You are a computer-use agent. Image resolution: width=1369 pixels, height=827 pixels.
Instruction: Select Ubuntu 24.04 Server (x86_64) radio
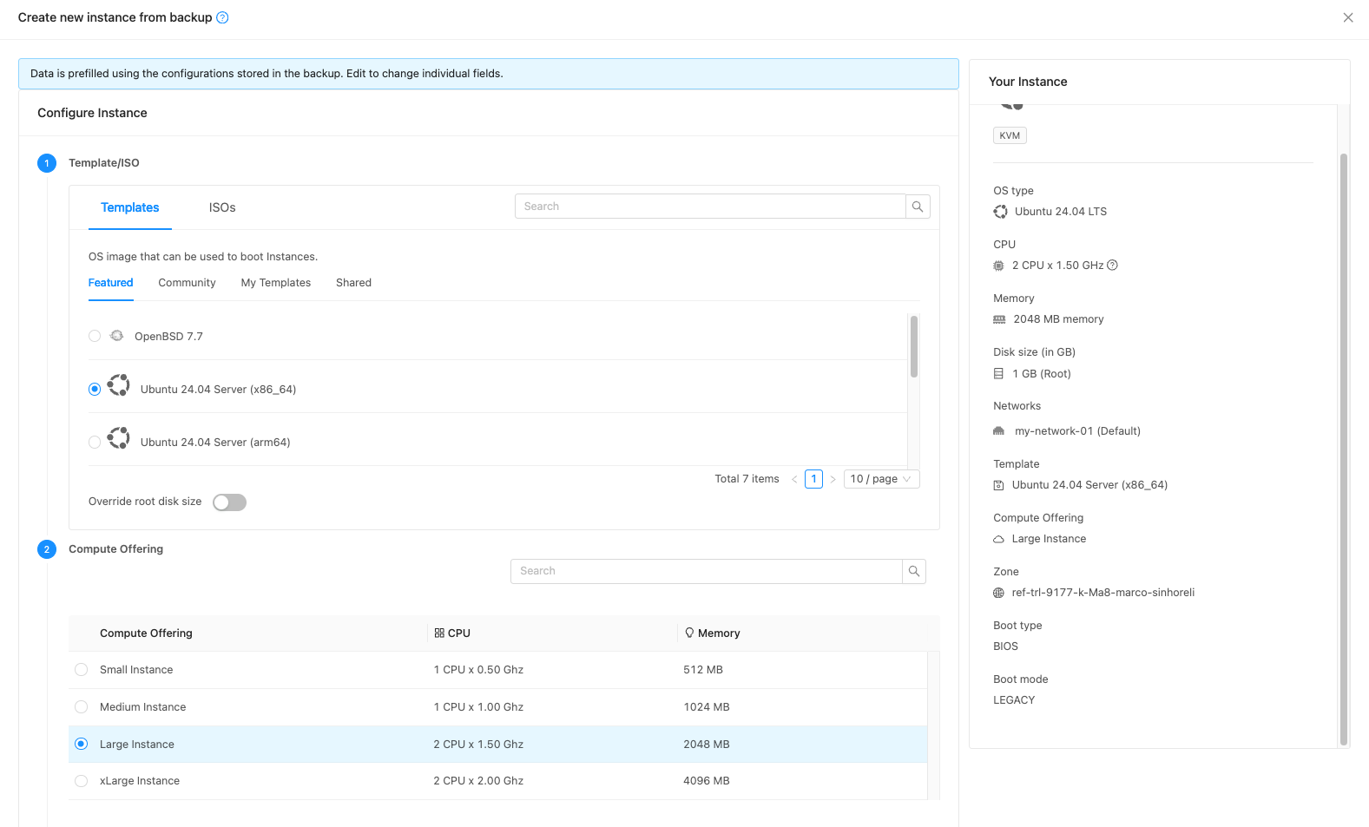[95, 389]
